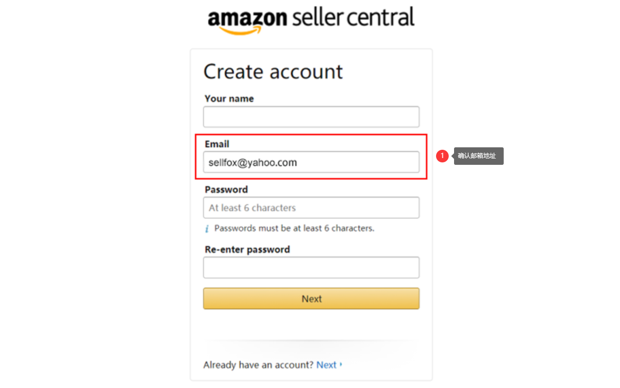Focus the 'At least 6 characters' password field
Viewport: 620px width, 388px height.
(x=311, y=208)
